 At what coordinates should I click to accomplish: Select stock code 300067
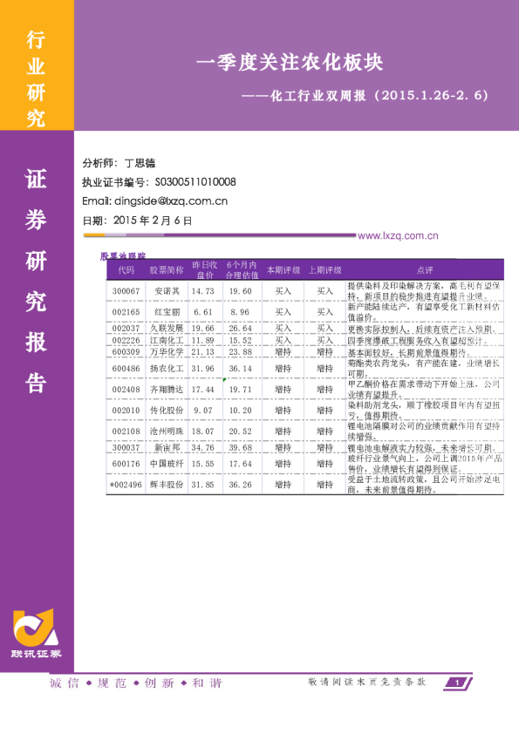(126, 291)
